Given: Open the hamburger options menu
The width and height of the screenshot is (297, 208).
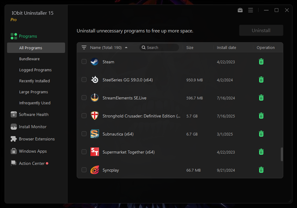Looking at the screenshot, I should (251, 10).
